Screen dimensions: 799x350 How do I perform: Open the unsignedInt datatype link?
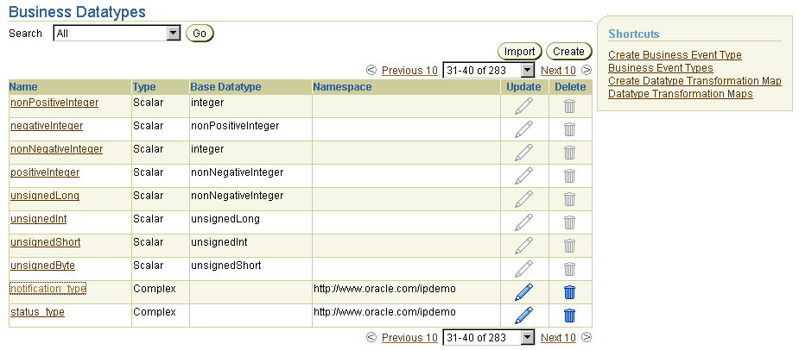click(38, 219)
